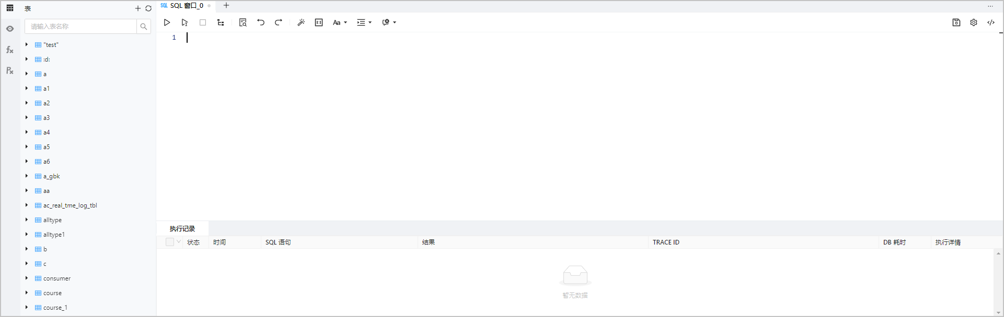The height and width of the screenshot is (317, 1004).
Task: Open the indent options dropdown
Action: [x=364, y=22]
